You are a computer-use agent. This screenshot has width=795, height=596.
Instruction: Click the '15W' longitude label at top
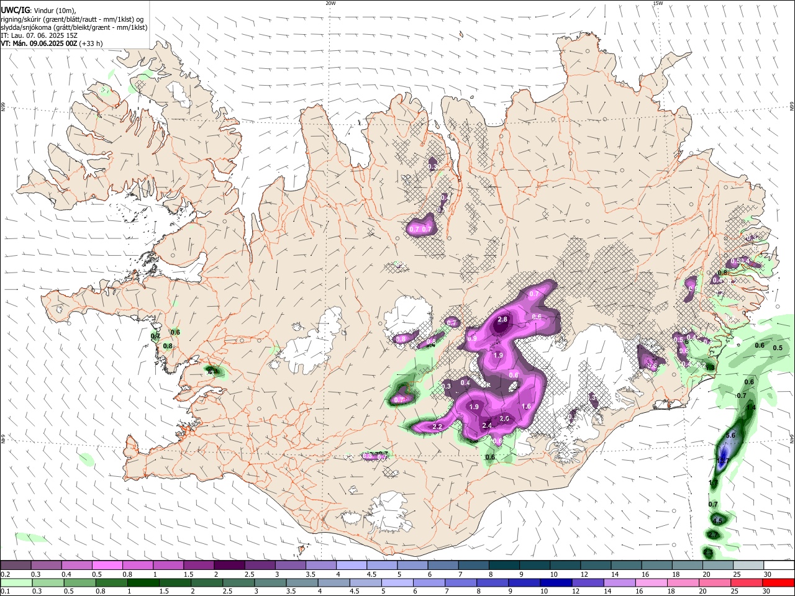click(658, 3)
